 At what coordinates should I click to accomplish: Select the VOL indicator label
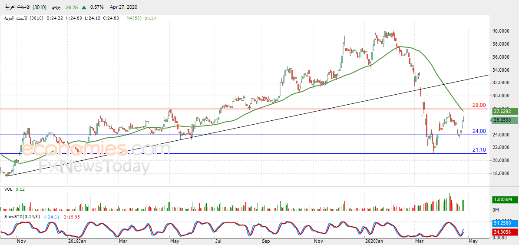click(x=9, y=189)
